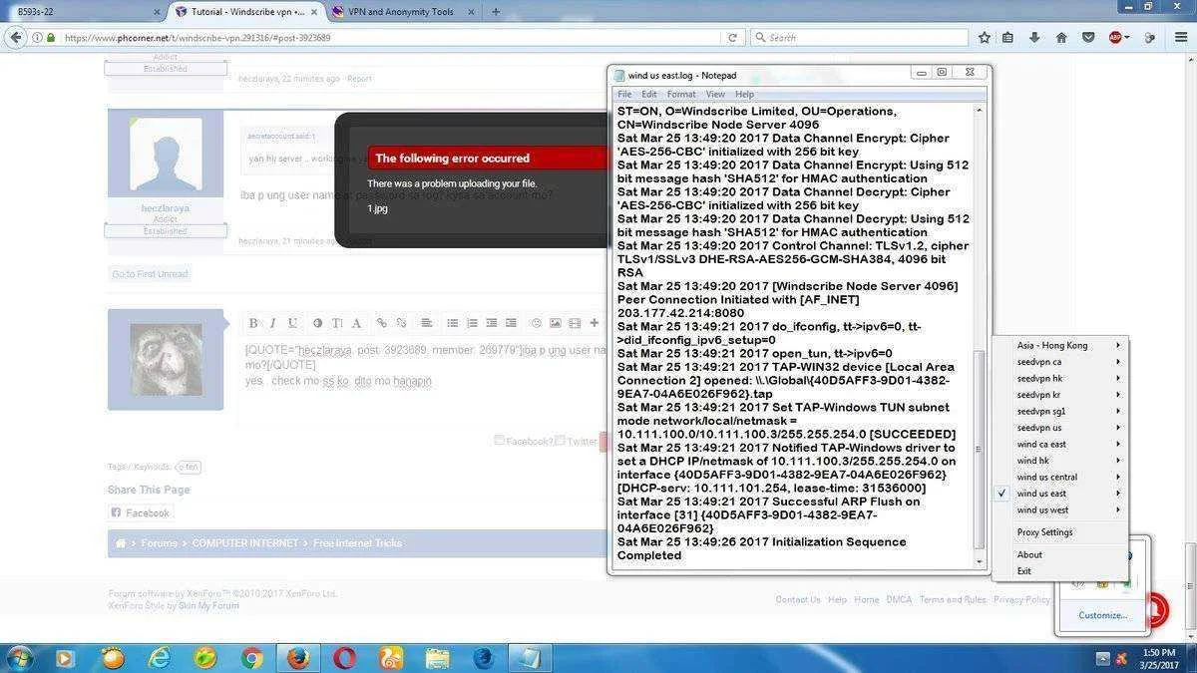Toggle italic in the forum reply editor
The image size is (1197, 673).
272,323
